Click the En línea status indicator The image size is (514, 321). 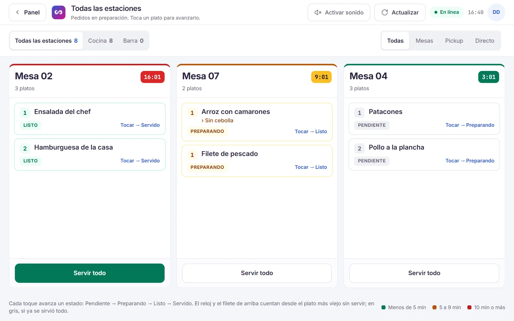[x=447, y=12]
